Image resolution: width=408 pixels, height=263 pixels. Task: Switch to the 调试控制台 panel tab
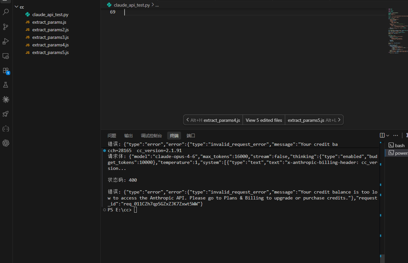click(x=151, y=136)
